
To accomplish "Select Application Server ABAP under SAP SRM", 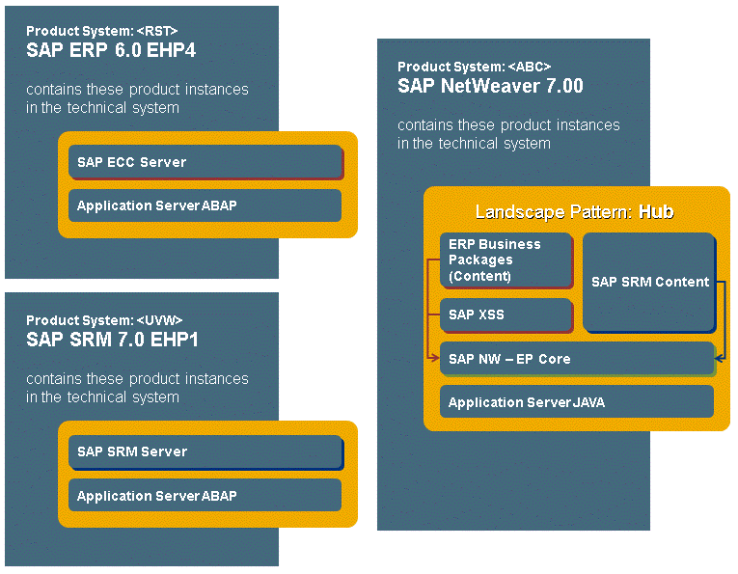I will (205, 496).
